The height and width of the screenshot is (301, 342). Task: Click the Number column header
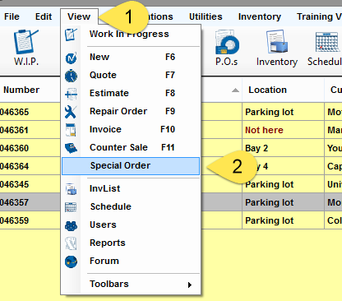[x=21, y=90]
